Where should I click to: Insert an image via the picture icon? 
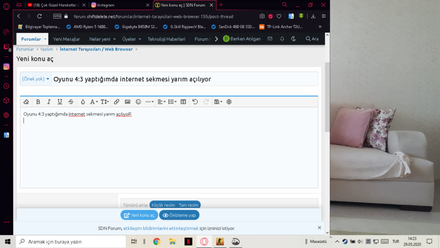pos(128,102)
